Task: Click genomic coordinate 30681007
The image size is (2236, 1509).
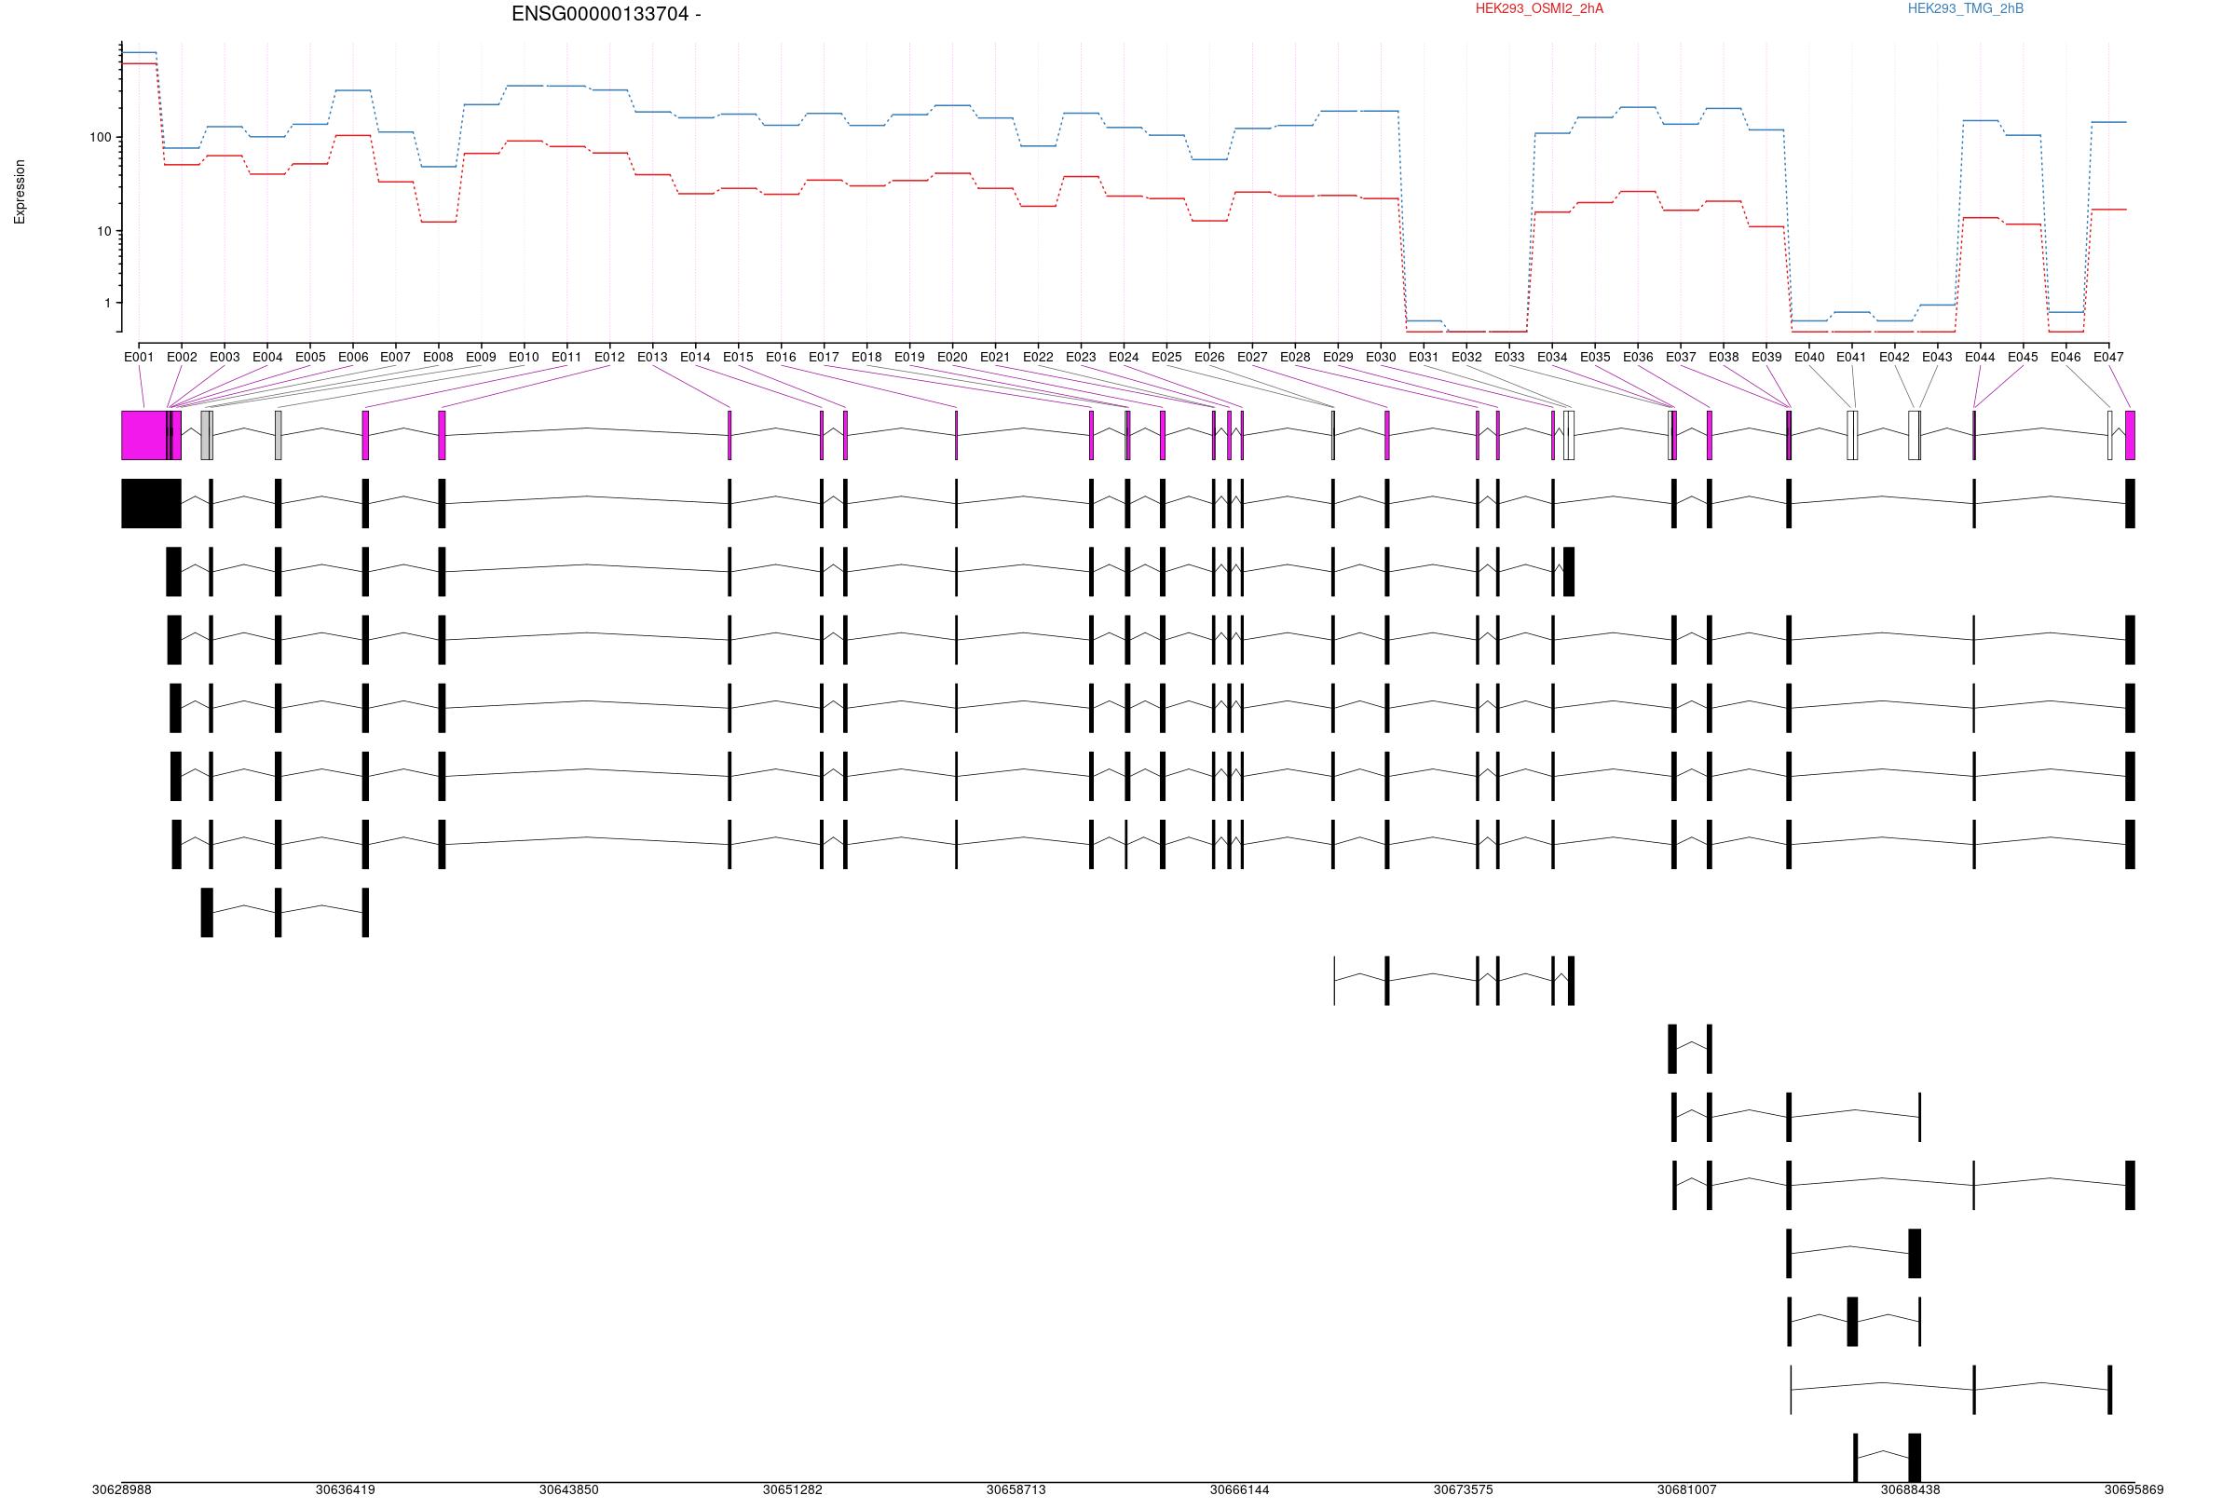Action: pyautogui.click(x=1686, y=1489)
